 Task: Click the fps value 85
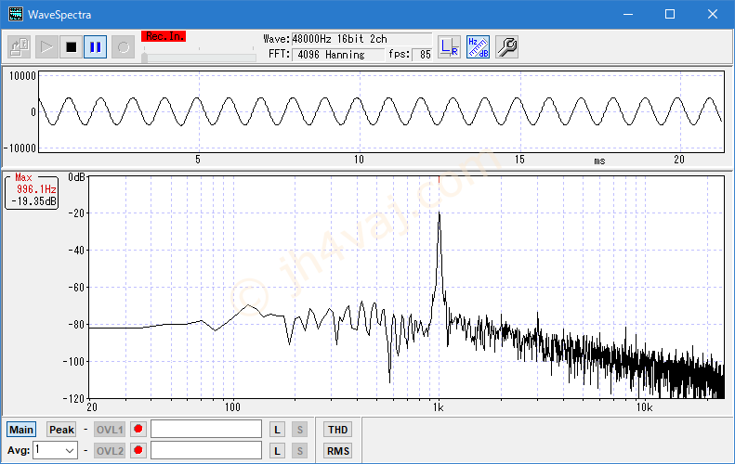(422, 55)
